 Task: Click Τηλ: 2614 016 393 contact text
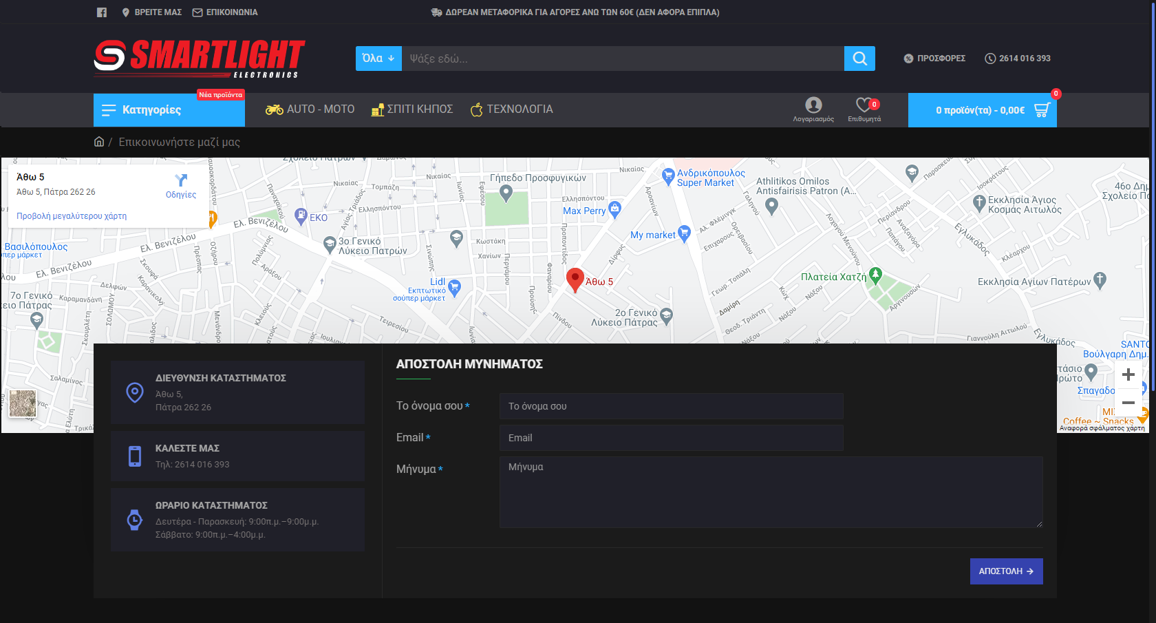[x=193, y=465]
